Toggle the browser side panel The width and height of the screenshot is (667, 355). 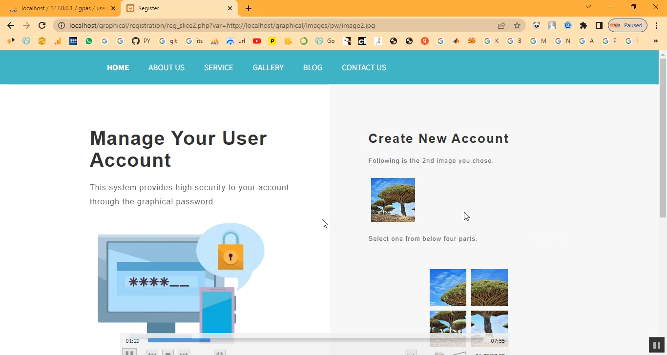point(599,25)
